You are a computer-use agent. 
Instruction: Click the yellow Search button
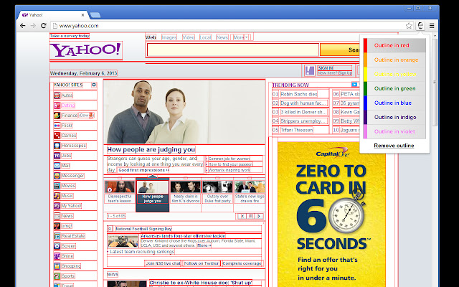point(340,50)
